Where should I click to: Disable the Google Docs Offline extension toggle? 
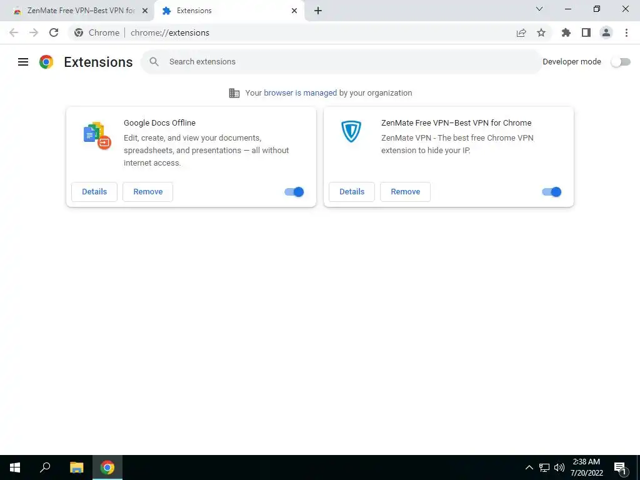point(294,192)
